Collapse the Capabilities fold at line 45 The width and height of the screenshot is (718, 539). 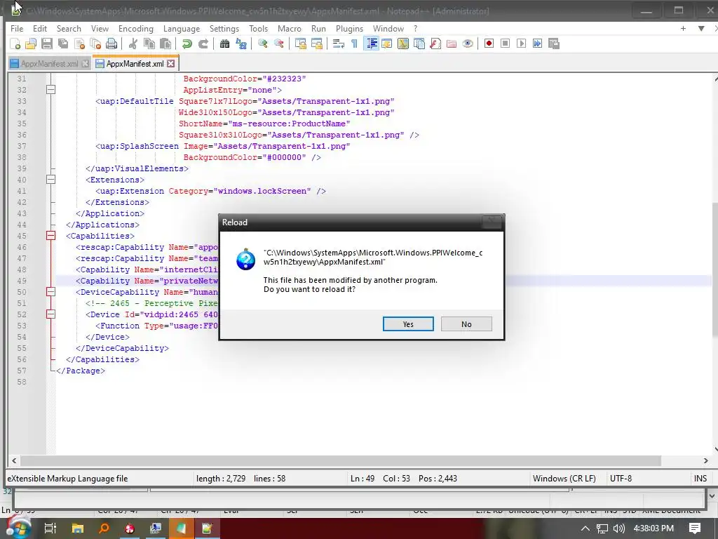50,236
